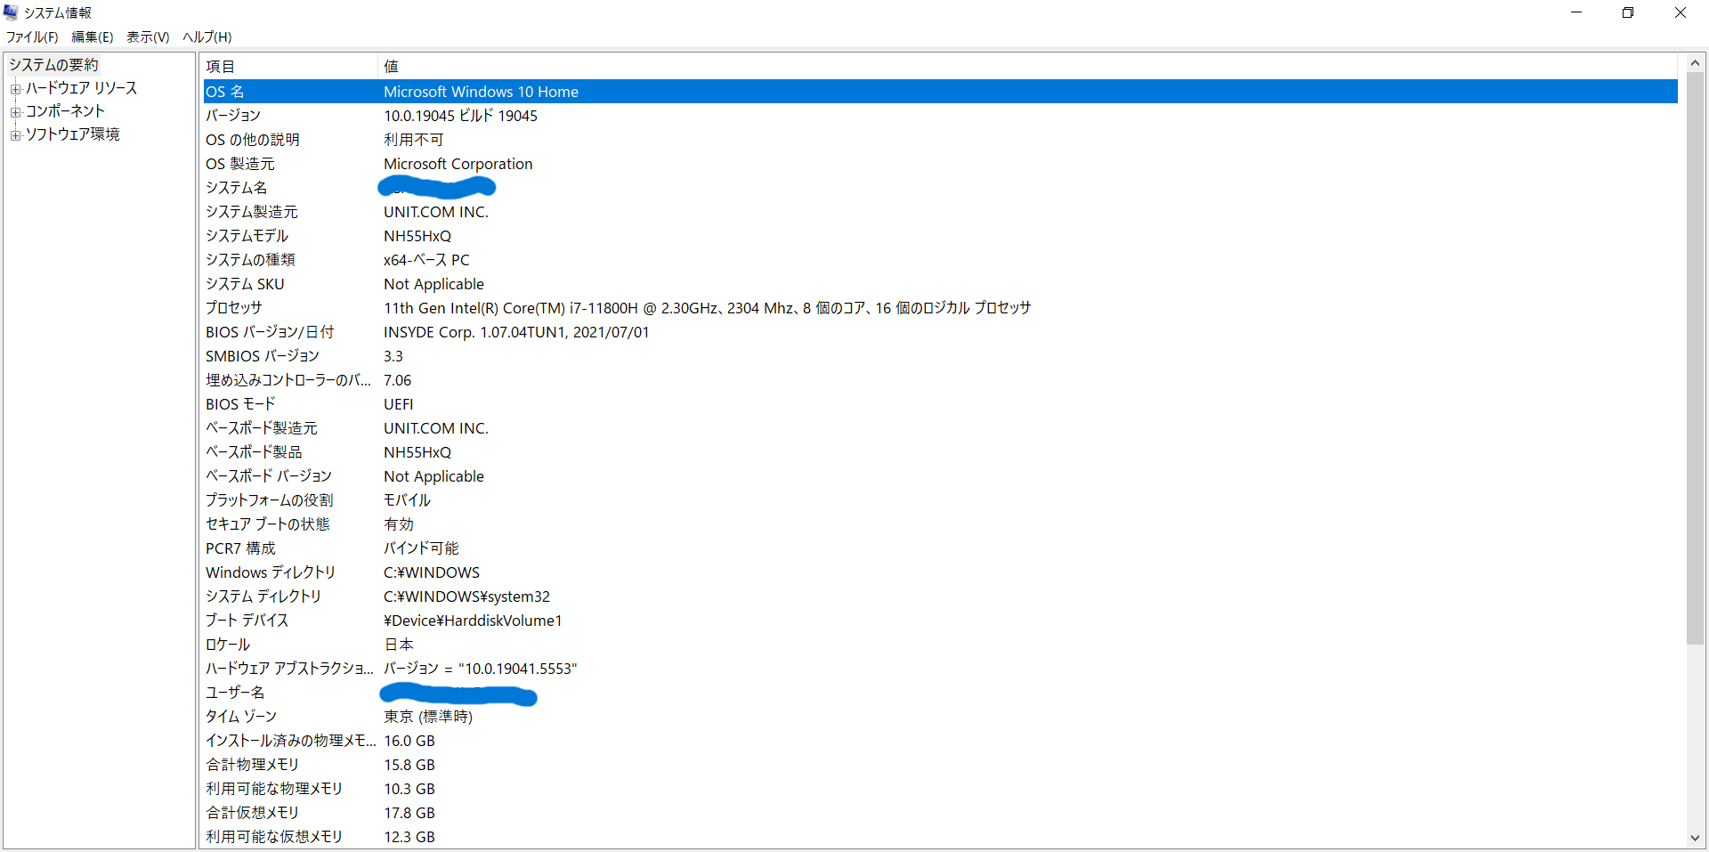Select the ユーザー名 row

tap(941, 693)
